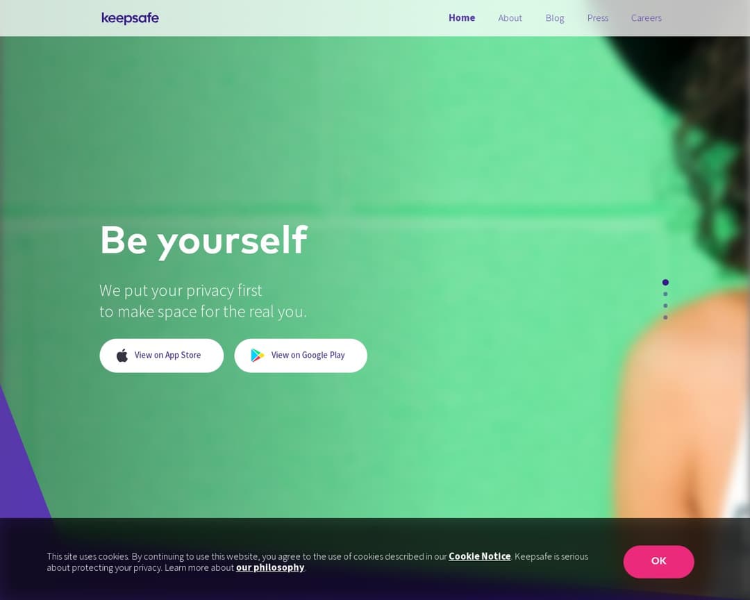750x600 pixels.
Task: Click the privacy first tagline text
Action: pos(203,301)
